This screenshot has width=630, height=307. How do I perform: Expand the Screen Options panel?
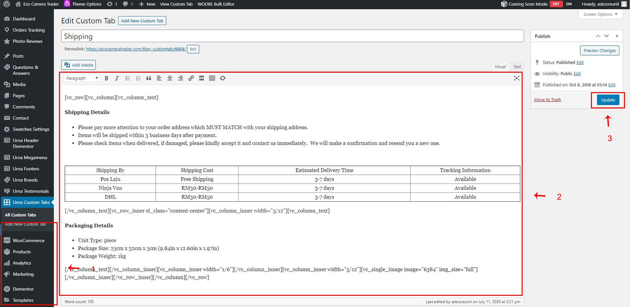pyautogui.click(x=600, y=14)
